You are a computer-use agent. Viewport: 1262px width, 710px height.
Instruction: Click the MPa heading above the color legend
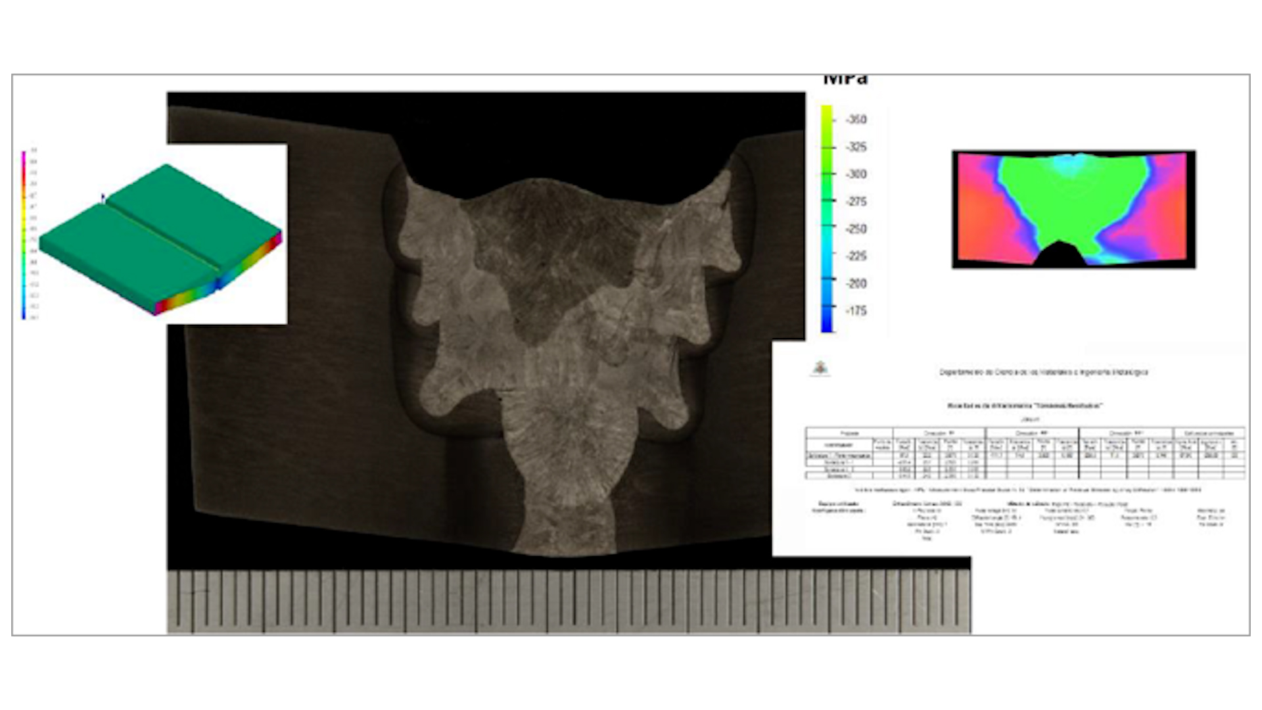pos(845,80)
